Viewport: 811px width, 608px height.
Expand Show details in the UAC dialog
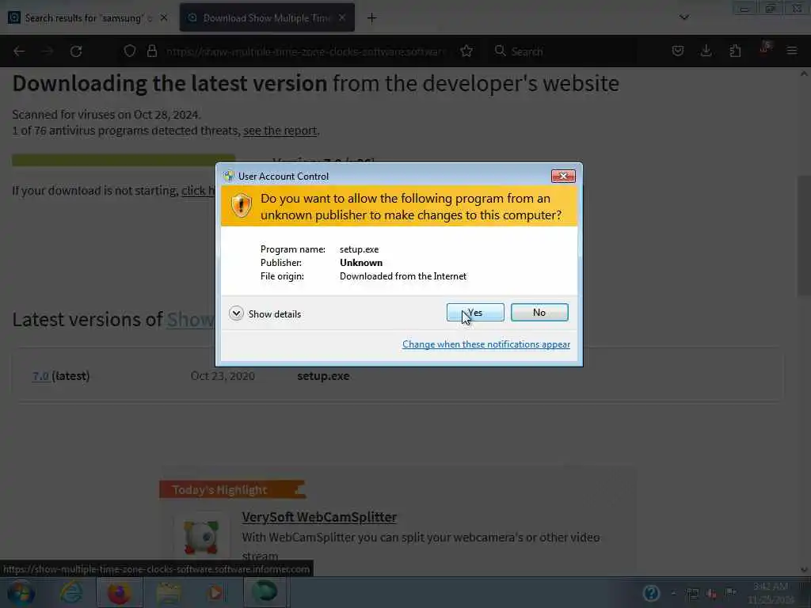point(265,313)
